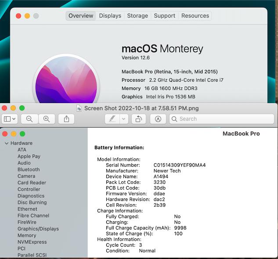
Task: Select Fibre Channel in the sidebar
Action: 33,216
